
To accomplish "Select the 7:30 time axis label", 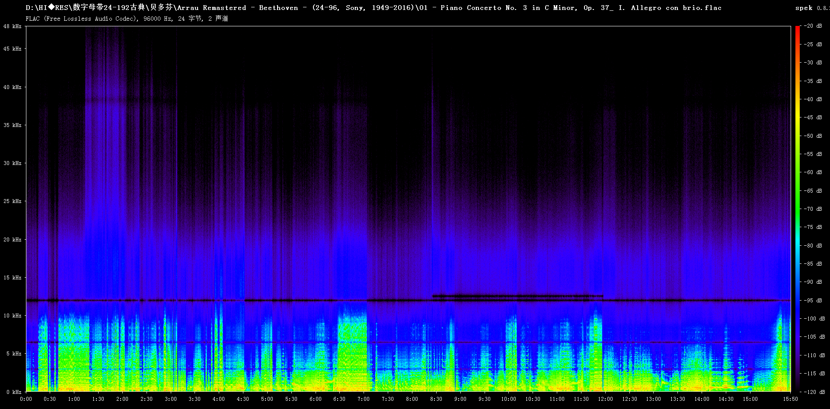I will coord(388,399).
